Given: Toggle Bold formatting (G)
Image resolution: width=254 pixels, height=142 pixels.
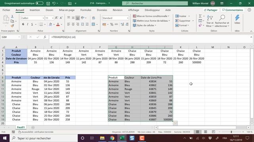Looking at the screenshot, I should coord(23,24).
